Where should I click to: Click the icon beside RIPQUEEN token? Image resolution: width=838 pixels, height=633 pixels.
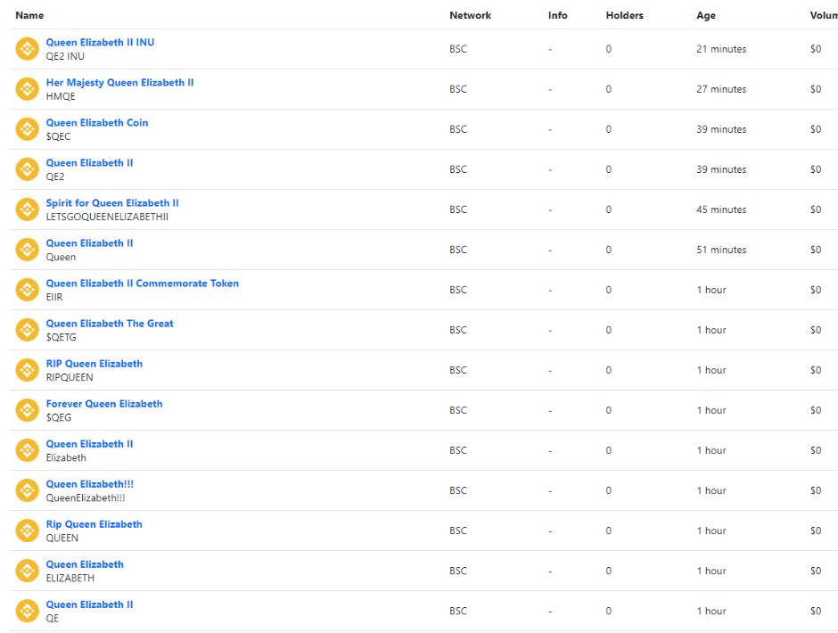[x=28, y=370]
